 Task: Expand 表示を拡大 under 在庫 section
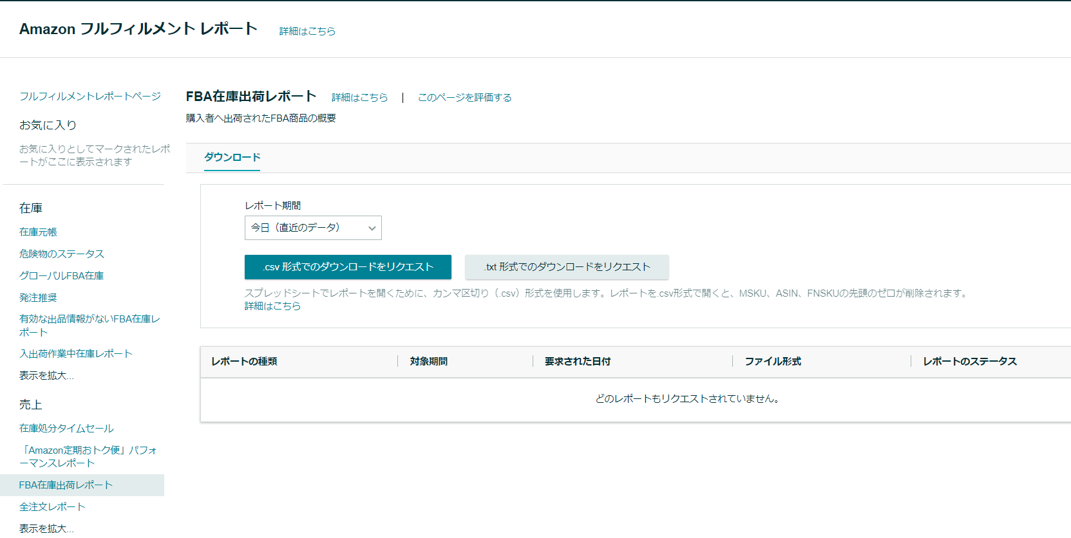click(46, 375)
